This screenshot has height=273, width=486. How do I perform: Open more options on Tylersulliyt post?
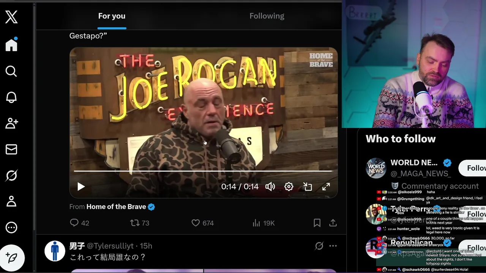333,246
